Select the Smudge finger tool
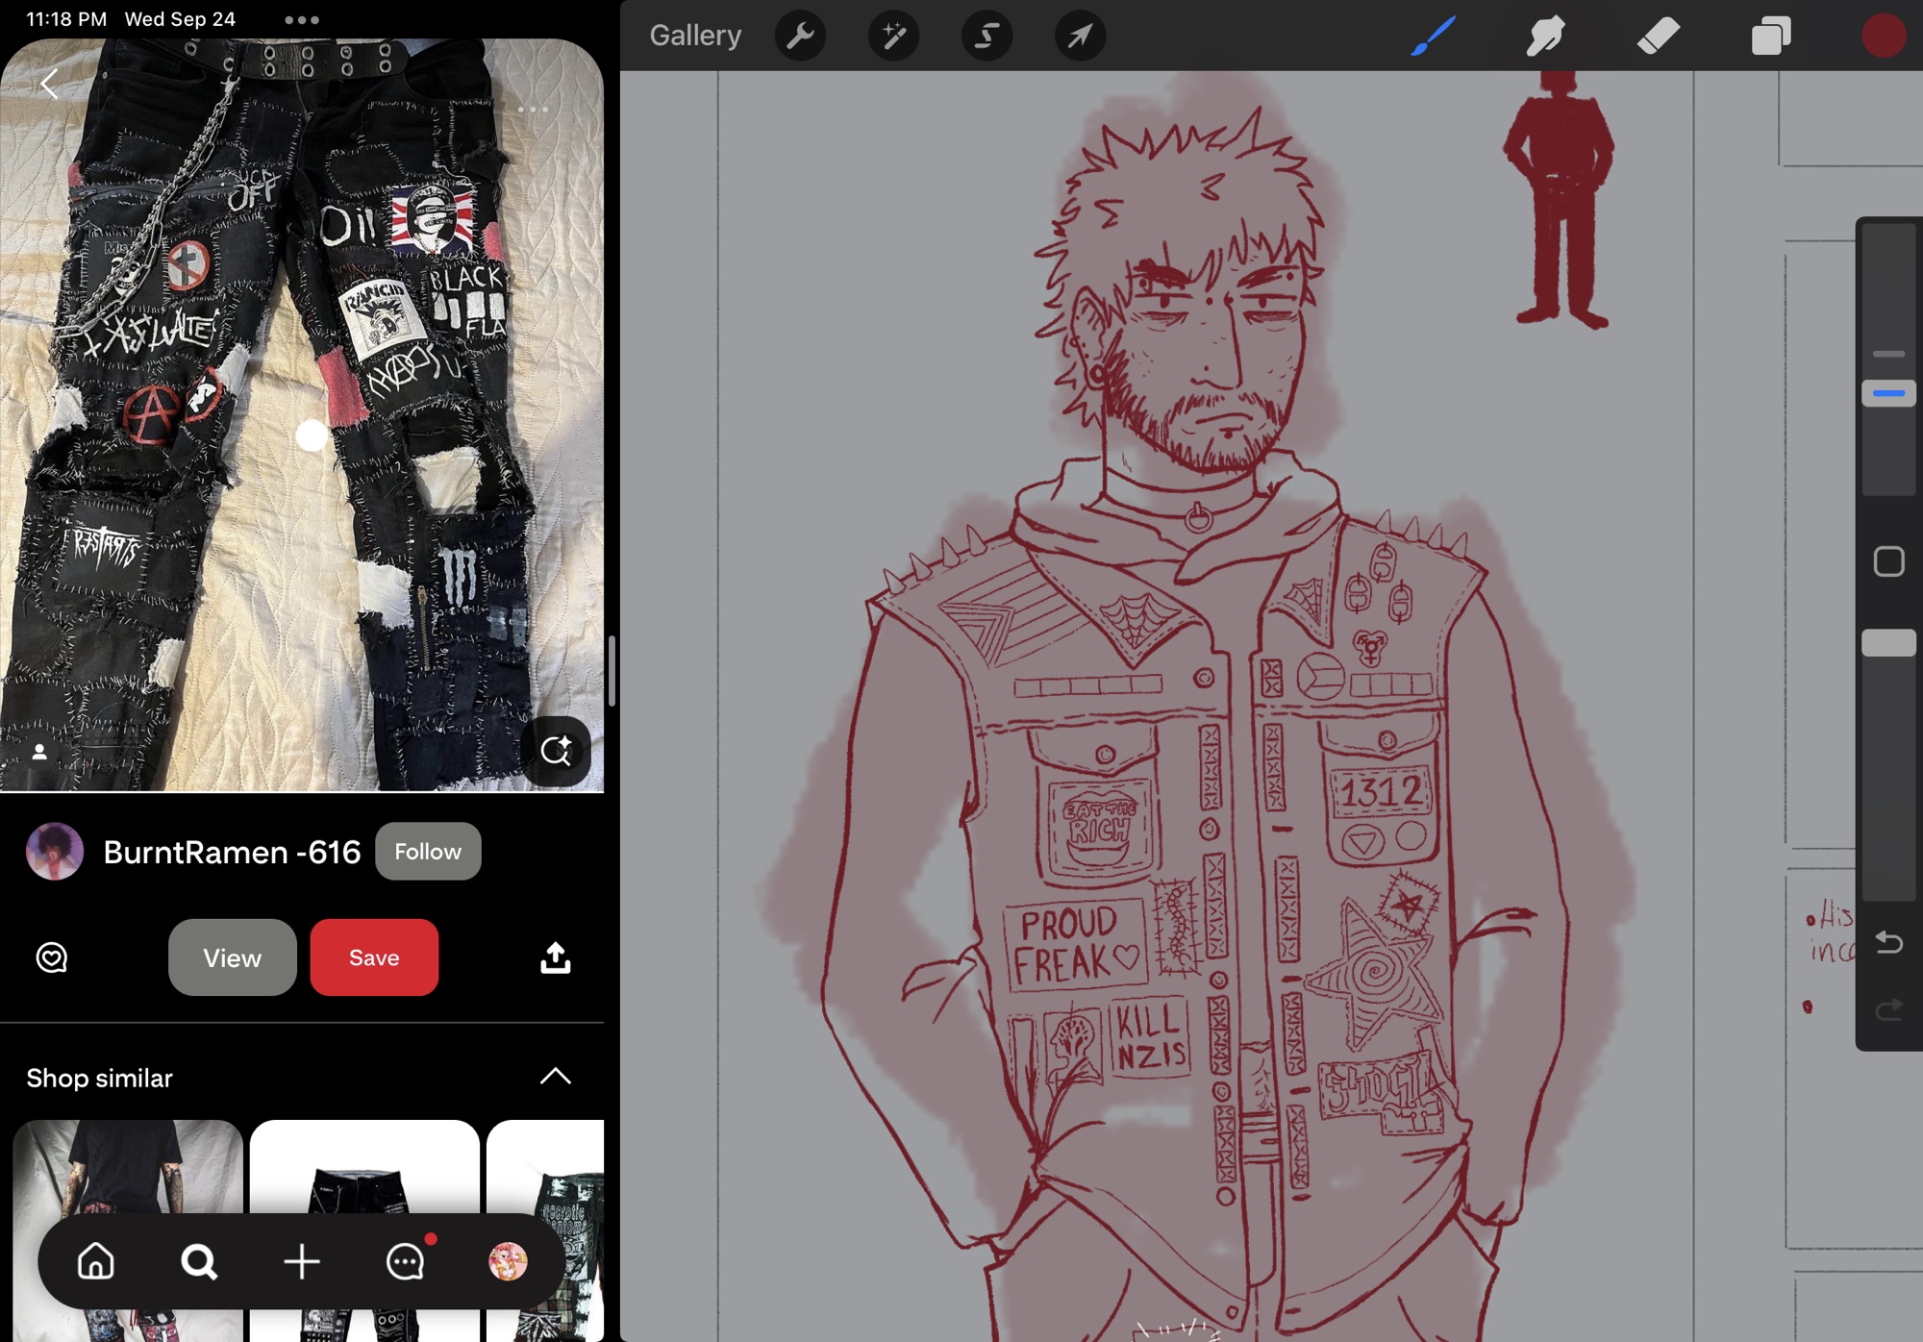The height and width of the screenshot is (1342, 1923). click(x=1545, y=37)
